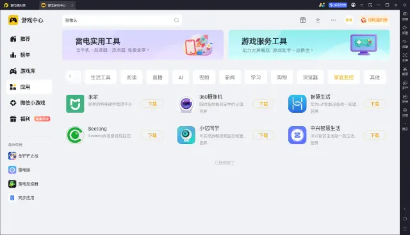Open the download manager icon
The height and width of the screenshot is (235, 410).
coord(318,20)
